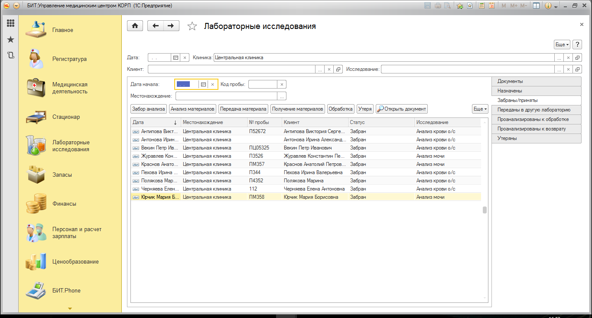Viewport: 592px width, 318px height.
Task: Click into the Код пробы input field
Action: pyautogui.click(x=263, y=85)
